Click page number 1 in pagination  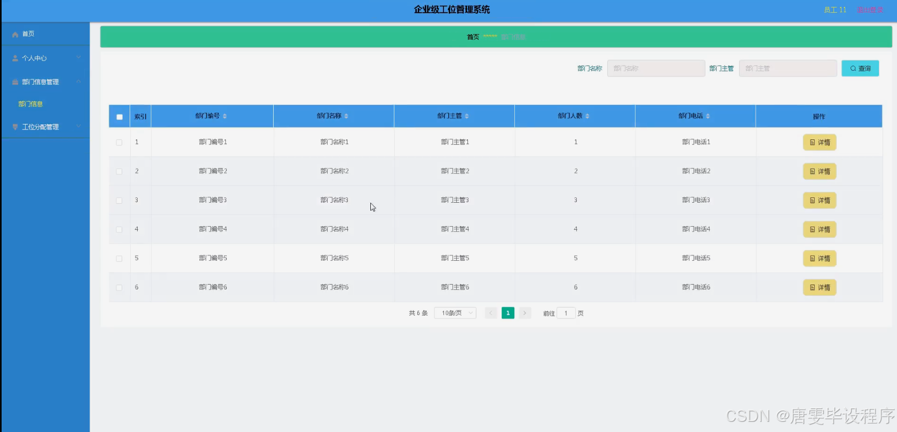(x=508, y=313)
